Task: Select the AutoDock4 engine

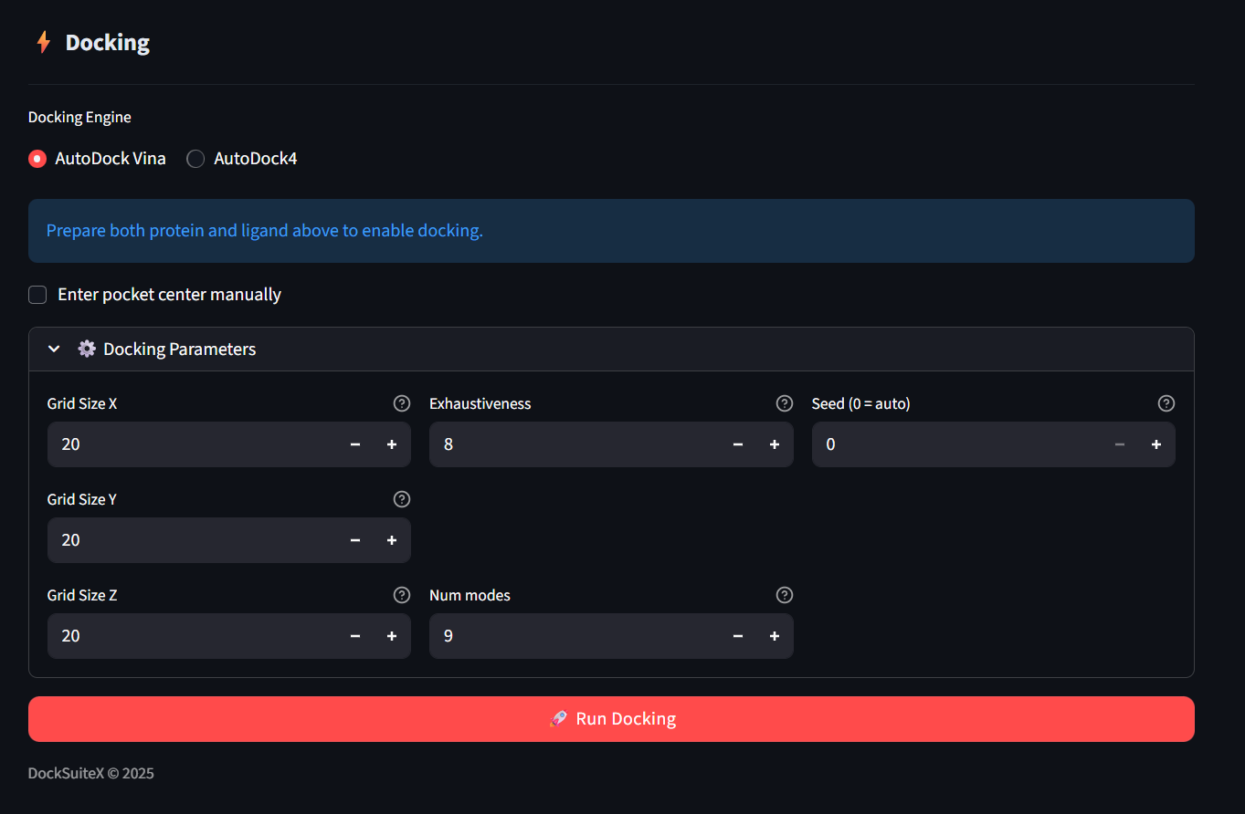Action: coord(242,159)
